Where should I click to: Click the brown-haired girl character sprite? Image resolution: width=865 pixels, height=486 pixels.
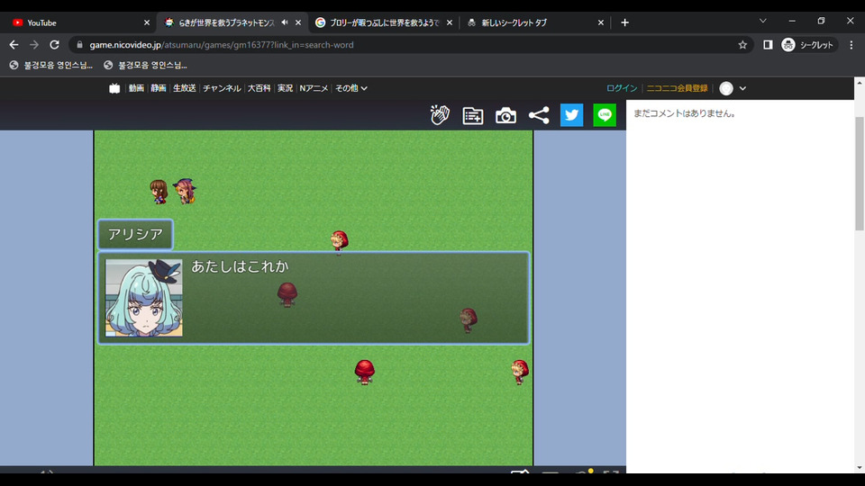point(159,193)
